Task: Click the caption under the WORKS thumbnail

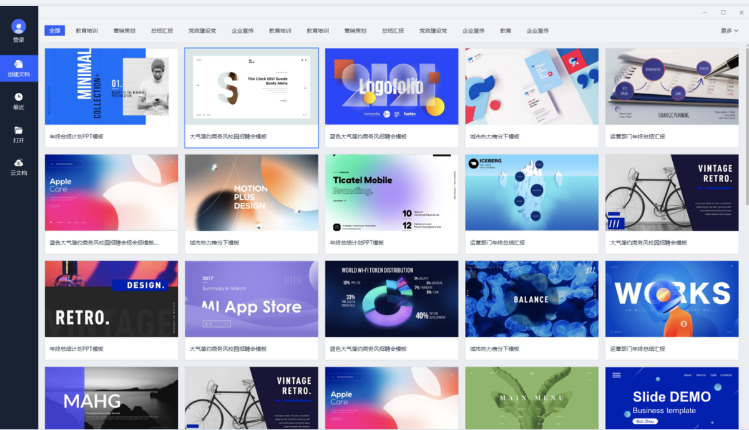Action: tap(637, 349)
